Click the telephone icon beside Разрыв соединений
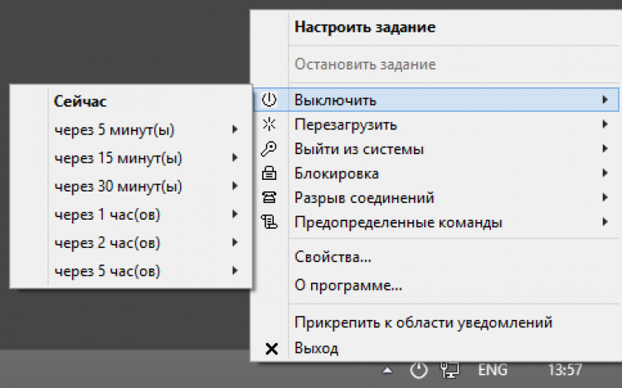Viewport: 622px width, 388px height. coord(269,198)
